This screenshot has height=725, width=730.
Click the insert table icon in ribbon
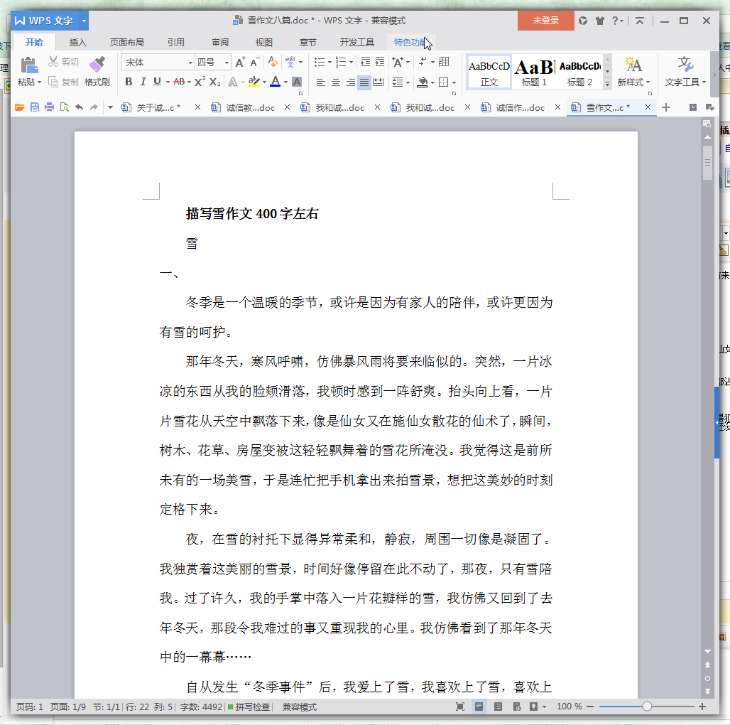(x=444, y=62)
